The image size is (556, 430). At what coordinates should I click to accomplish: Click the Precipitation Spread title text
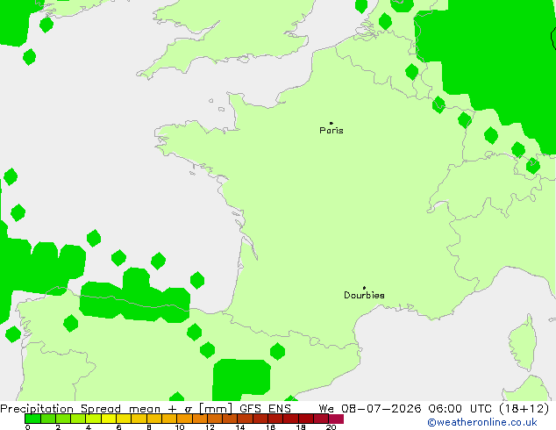61,408
